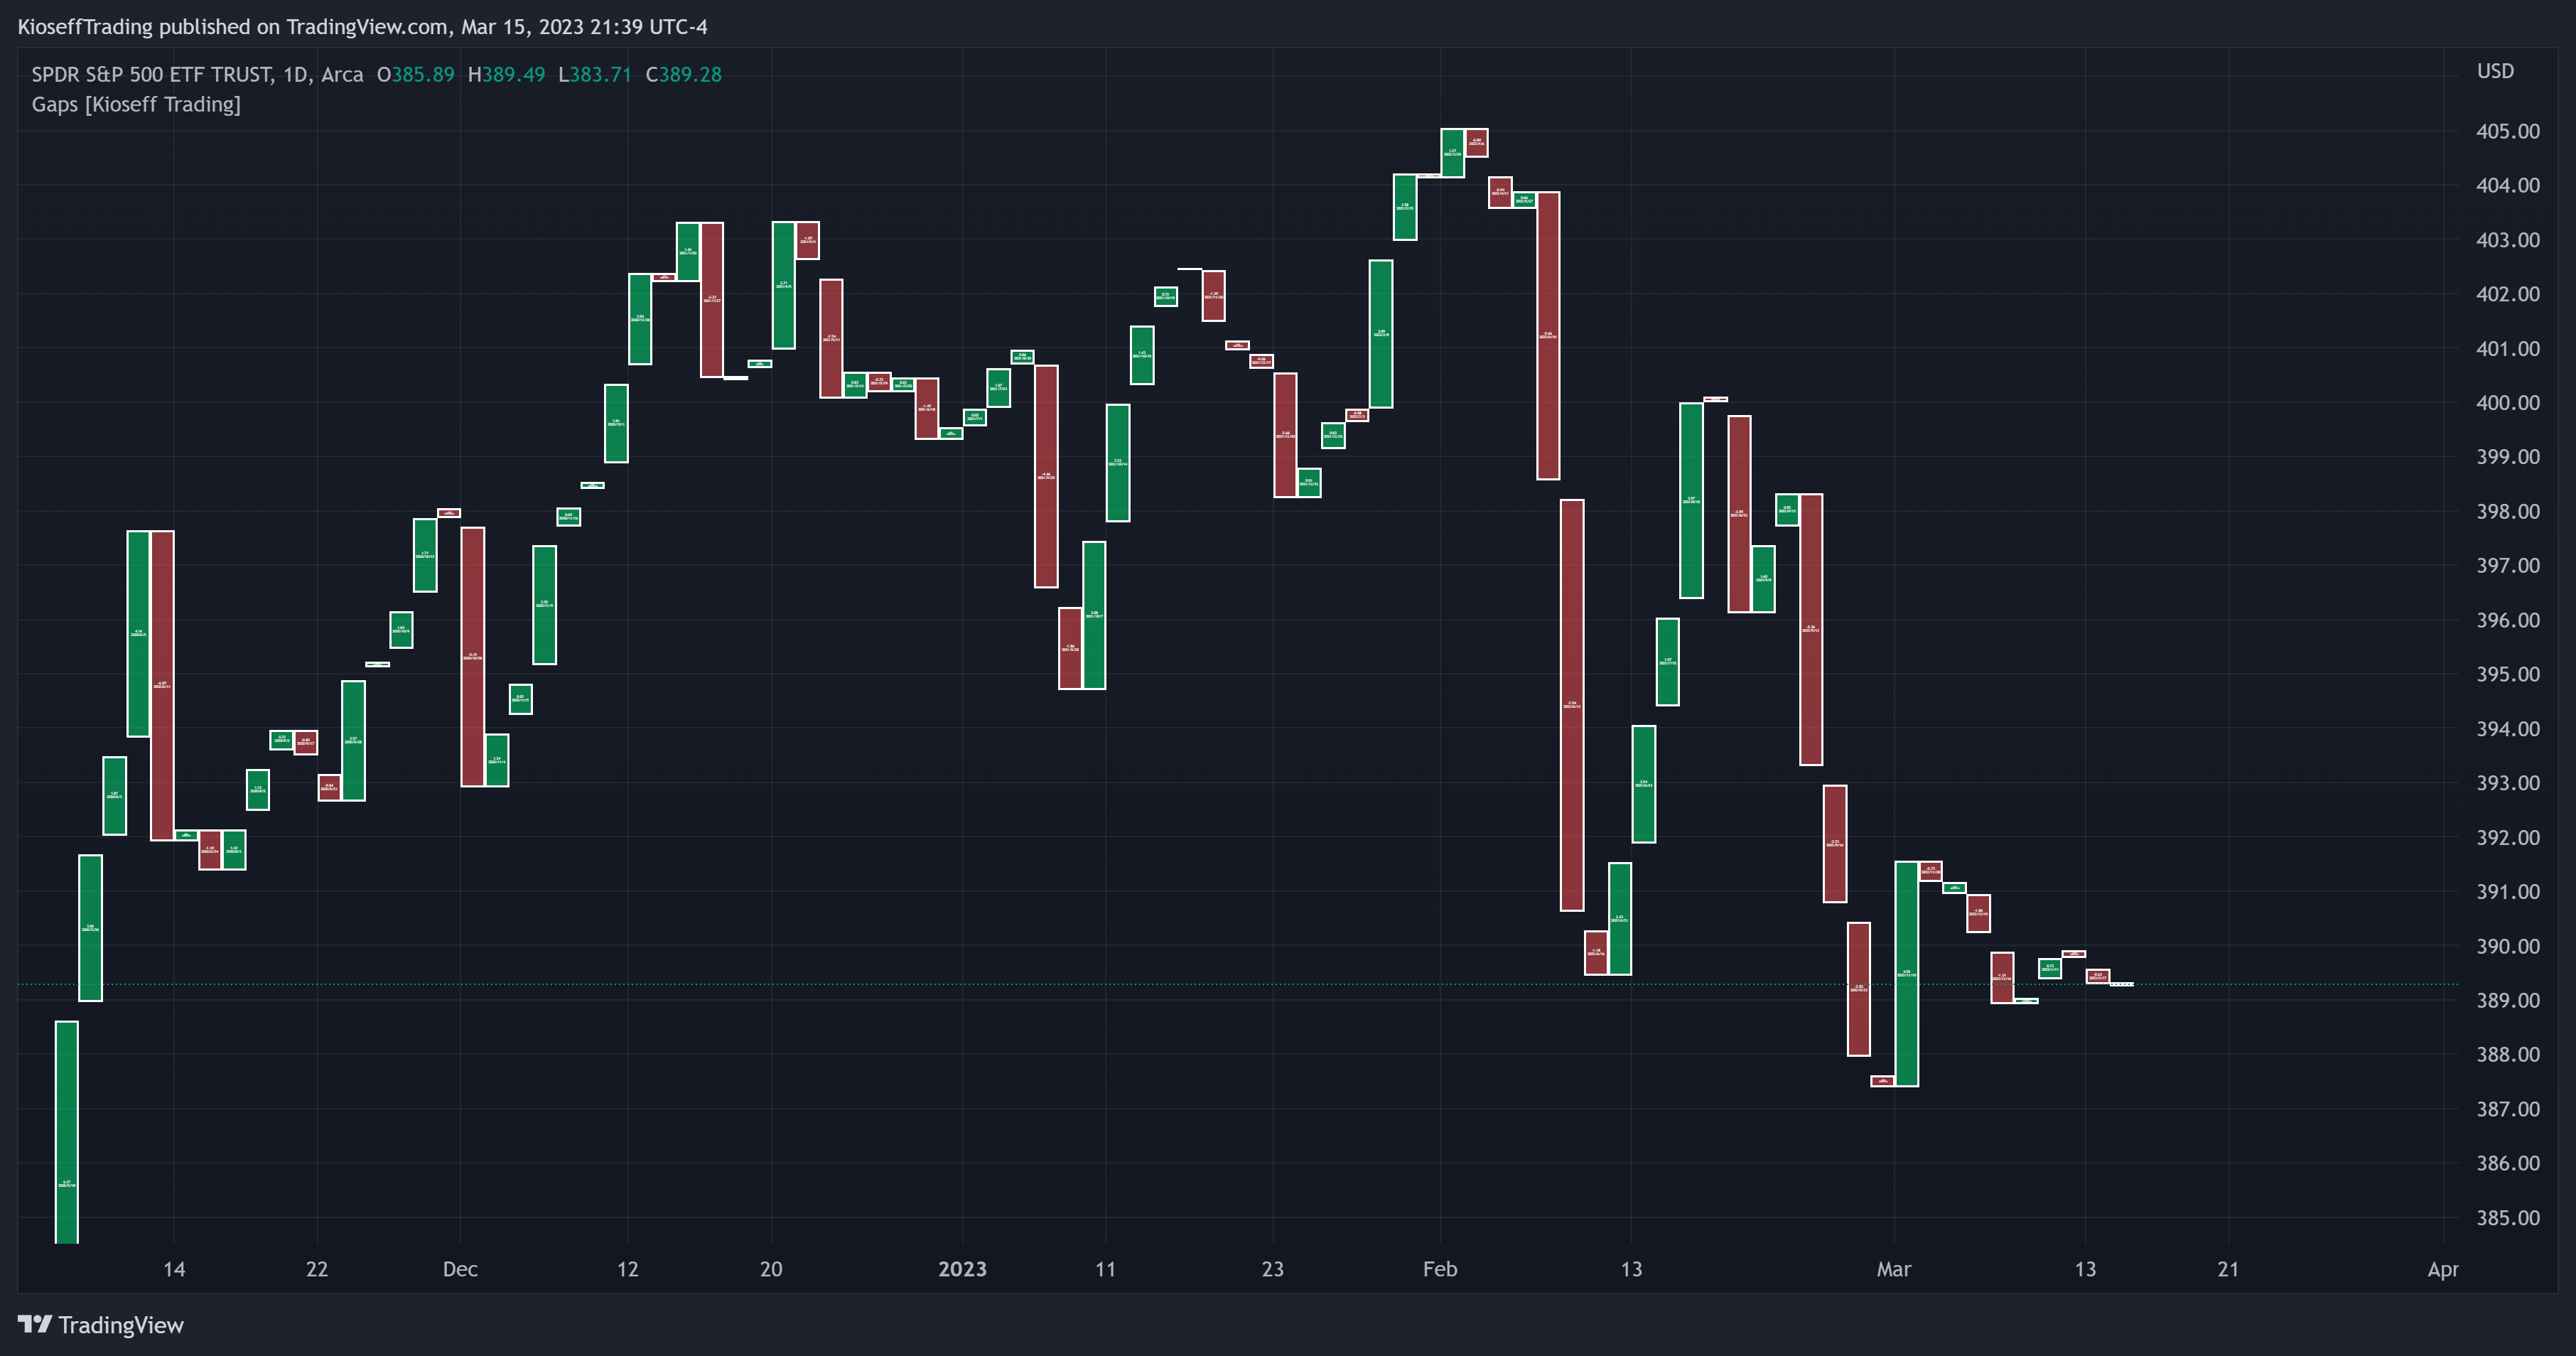Click the 387.00 price axis label

(2507, 1109)
